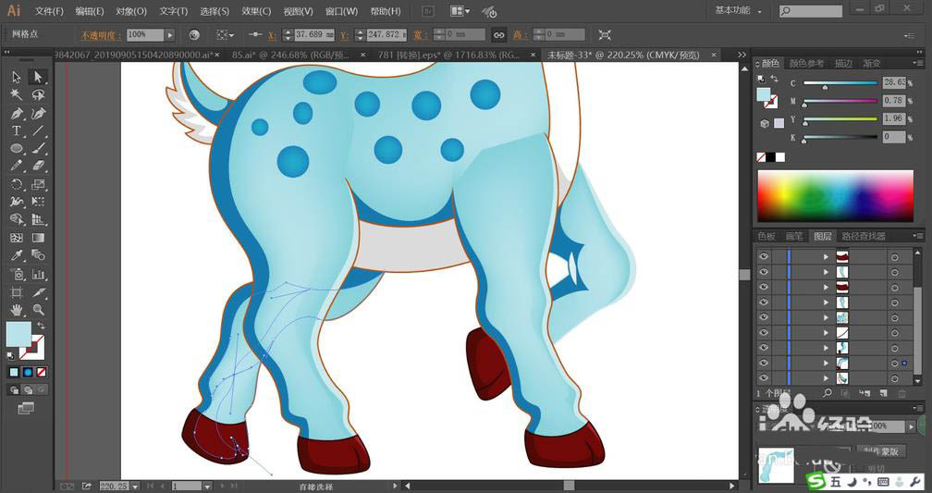This screenshot has height=493, width=932.
Task: Create new sublayer in Layers panel
Action: coord(865,393)
